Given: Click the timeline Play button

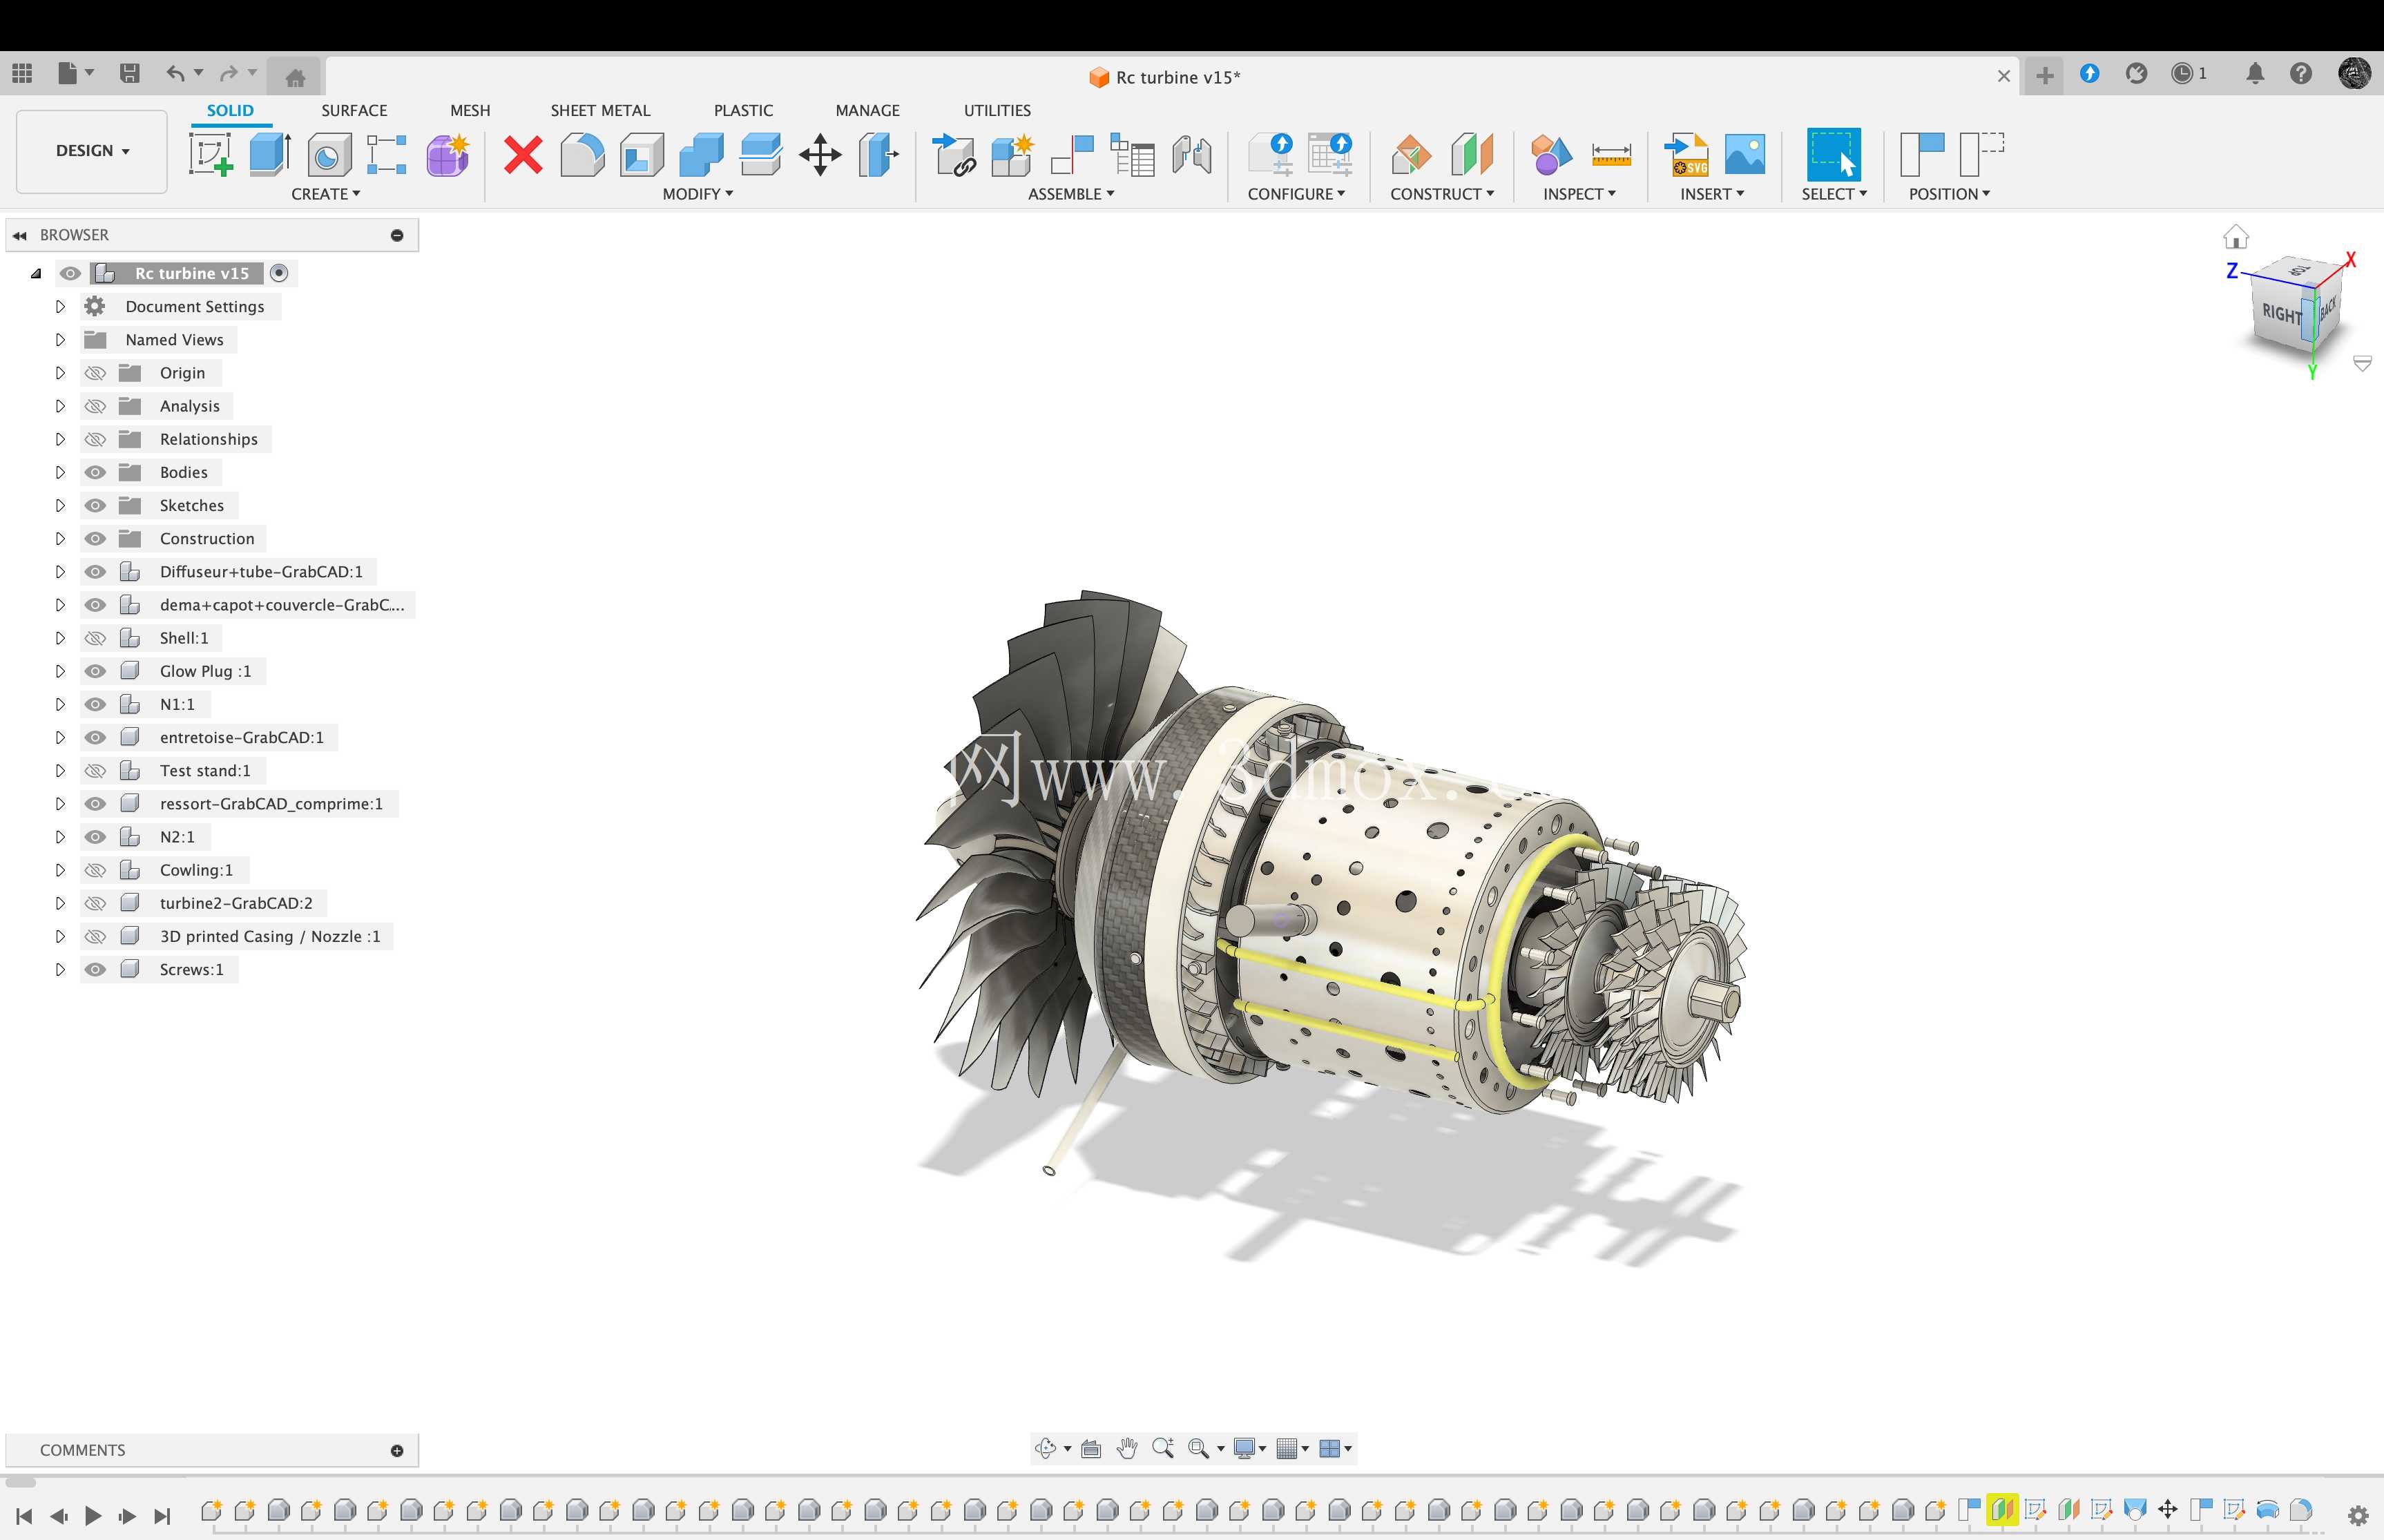Looking at the screenshot, I should (93, 1515).
